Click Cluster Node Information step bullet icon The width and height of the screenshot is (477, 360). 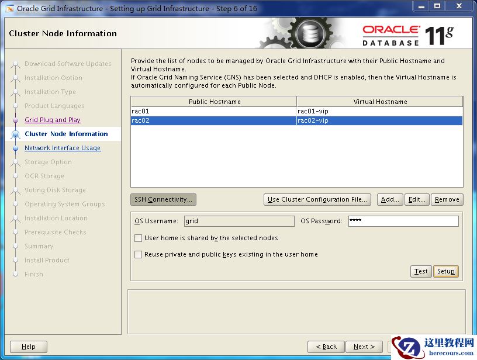[x=16, y=134]
